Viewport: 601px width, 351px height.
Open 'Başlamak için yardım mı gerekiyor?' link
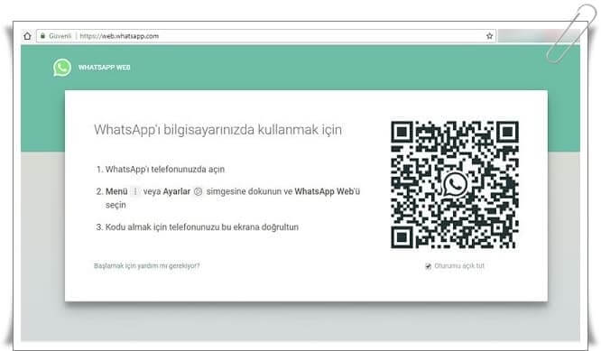point(147,265)
